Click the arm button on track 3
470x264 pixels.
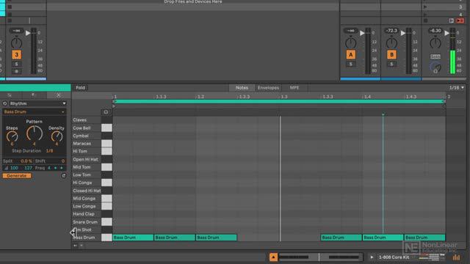click(16, 71)
